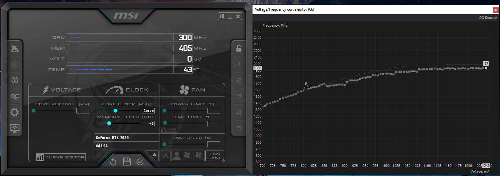Click the system information (i) icon
The width and height of the screenshot is (500, 176).
pos(14,80)
